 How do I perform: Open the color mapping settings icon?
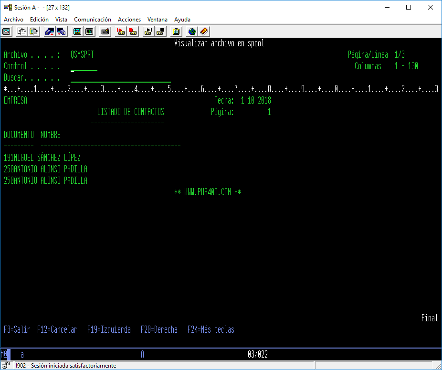(77, 32)
